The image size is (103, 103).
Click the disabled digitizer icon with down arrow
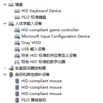click(x=17, y=62)
